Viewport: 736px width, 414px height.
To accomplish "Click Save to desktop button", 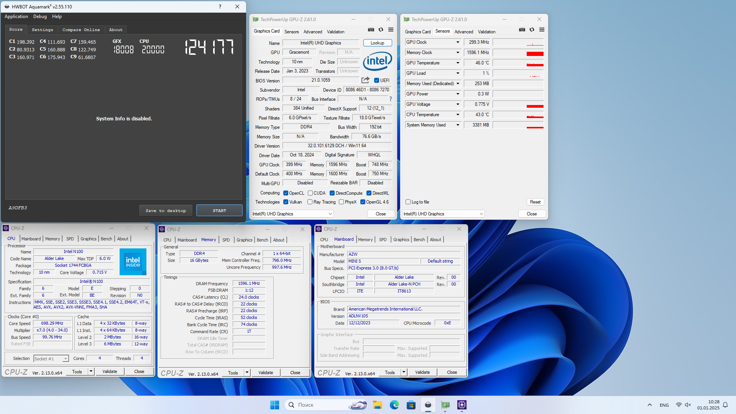I will tap(166, 210).
